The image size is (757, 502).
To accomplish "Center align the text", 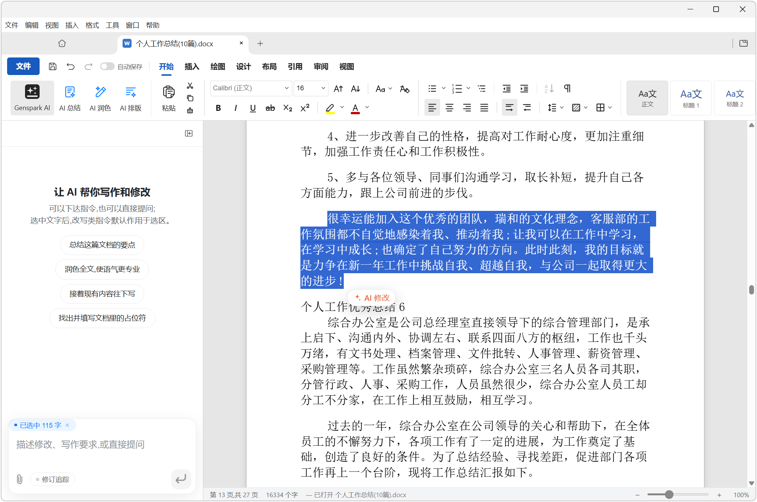I will coord(449,108).
